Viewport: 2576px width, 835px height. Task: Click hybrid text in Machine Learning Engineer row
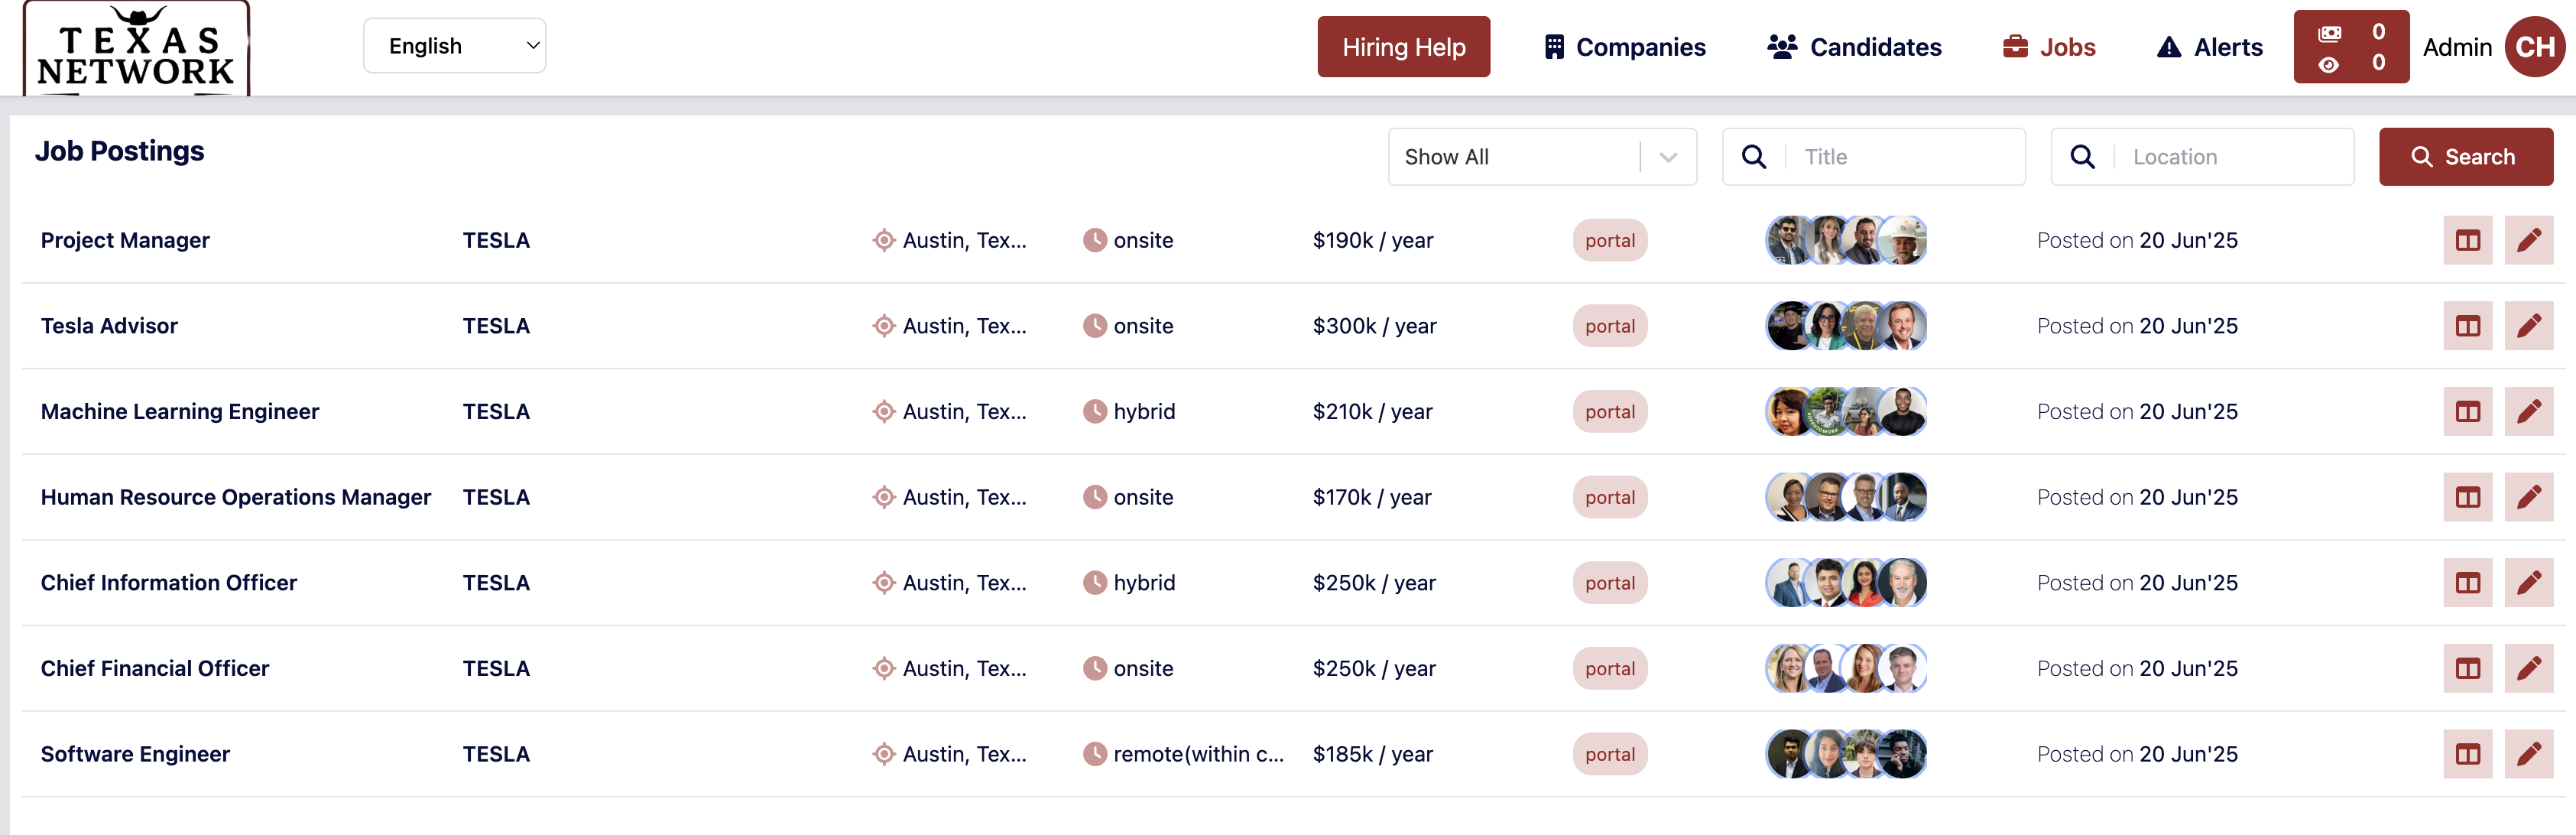[1144, 411]
